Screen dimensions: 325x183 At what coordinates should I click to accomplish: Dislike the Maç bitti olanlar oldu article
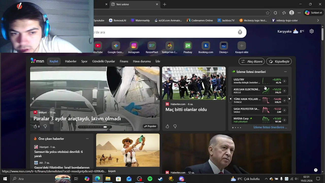[x=175, y=126]
